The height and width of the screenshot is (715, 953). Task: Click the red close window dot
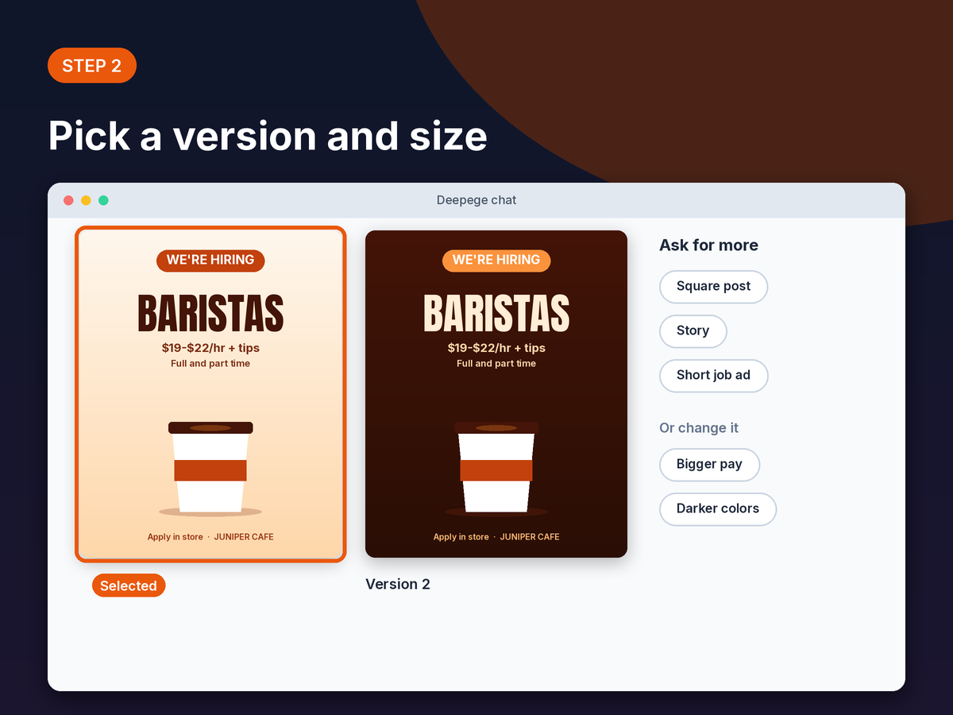click(x=68, y=200)
